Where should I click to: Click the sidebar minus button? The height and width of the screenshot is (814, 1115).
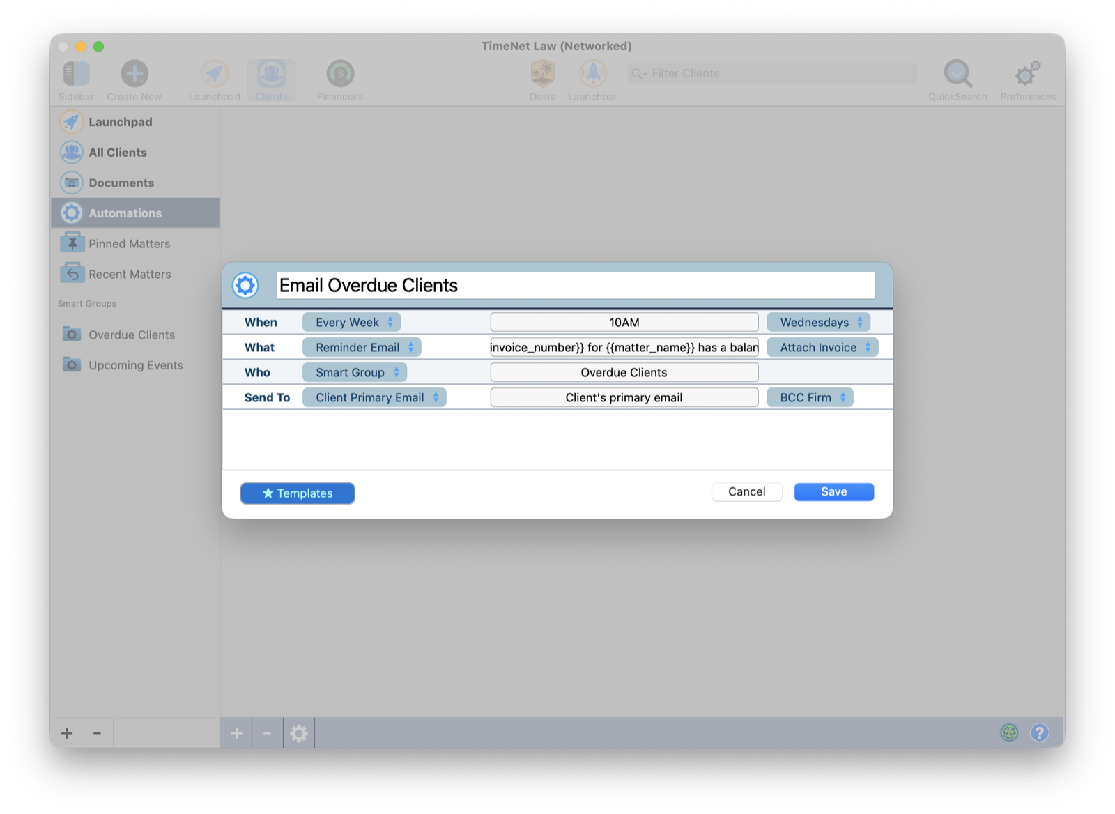pos(98,733)
